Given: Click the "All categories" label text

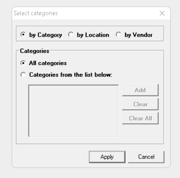Looking at the screenshot, I should click(x=48, y=63).
